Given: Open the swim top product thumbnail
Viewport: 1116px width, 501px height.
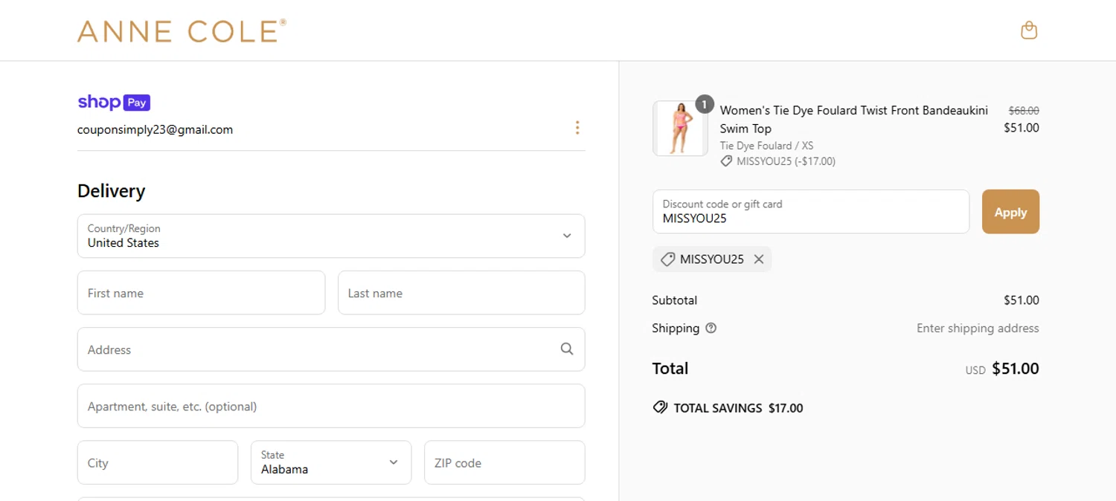Looking at the screenshot, I should pyautogui.click(x=680, y=129).
